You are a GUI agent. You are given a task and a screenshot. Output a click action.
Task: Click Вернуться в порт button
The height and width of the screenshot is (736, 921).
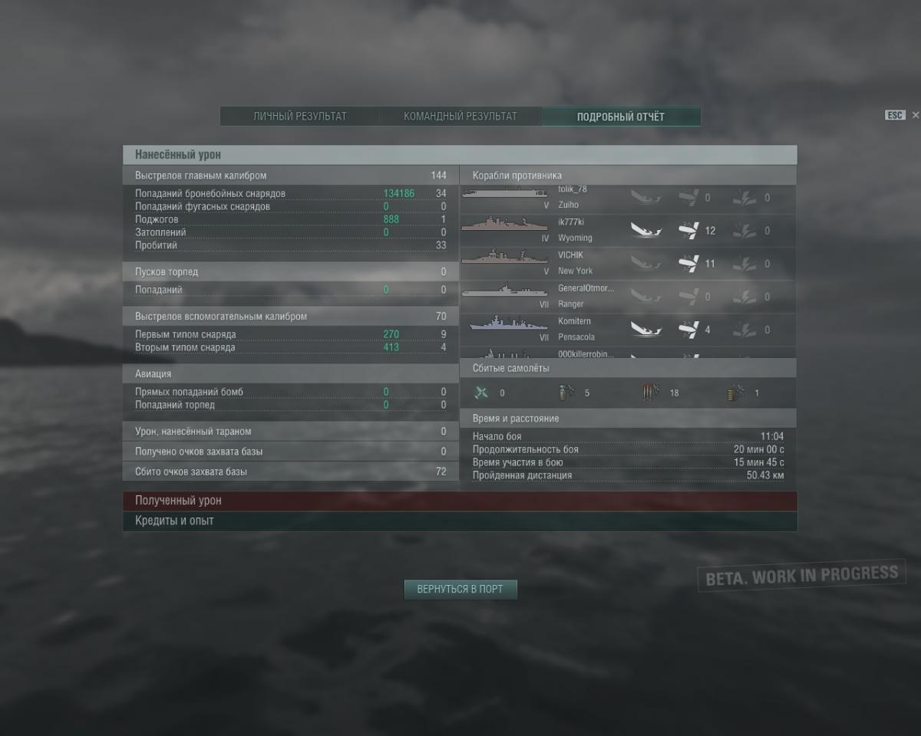(460, 590)
